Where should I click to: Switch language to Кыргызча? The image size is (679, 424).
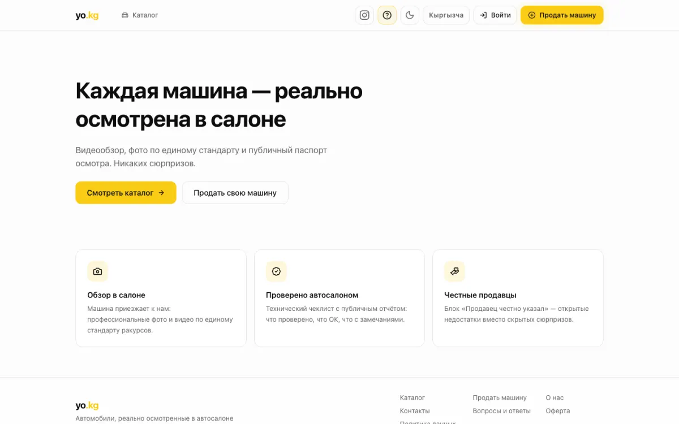click(x=446, y=15)
